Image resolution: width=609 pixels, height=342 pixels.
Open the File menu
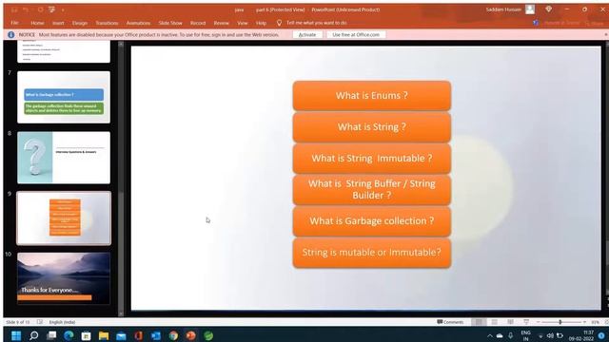tap(15, 23)
